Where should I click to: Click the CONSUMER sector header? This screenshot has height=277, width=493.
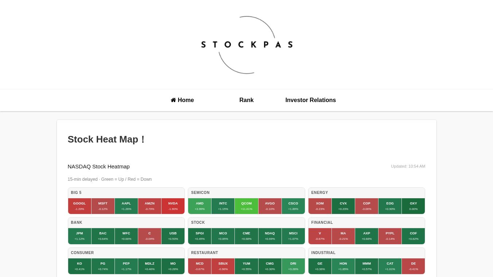pos(126,253)
